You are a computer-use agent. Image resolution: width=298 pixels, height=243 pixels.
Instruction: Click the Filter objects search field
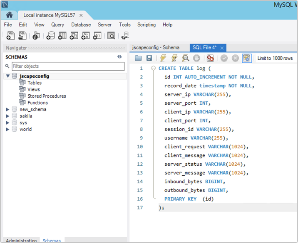(68, 66)
